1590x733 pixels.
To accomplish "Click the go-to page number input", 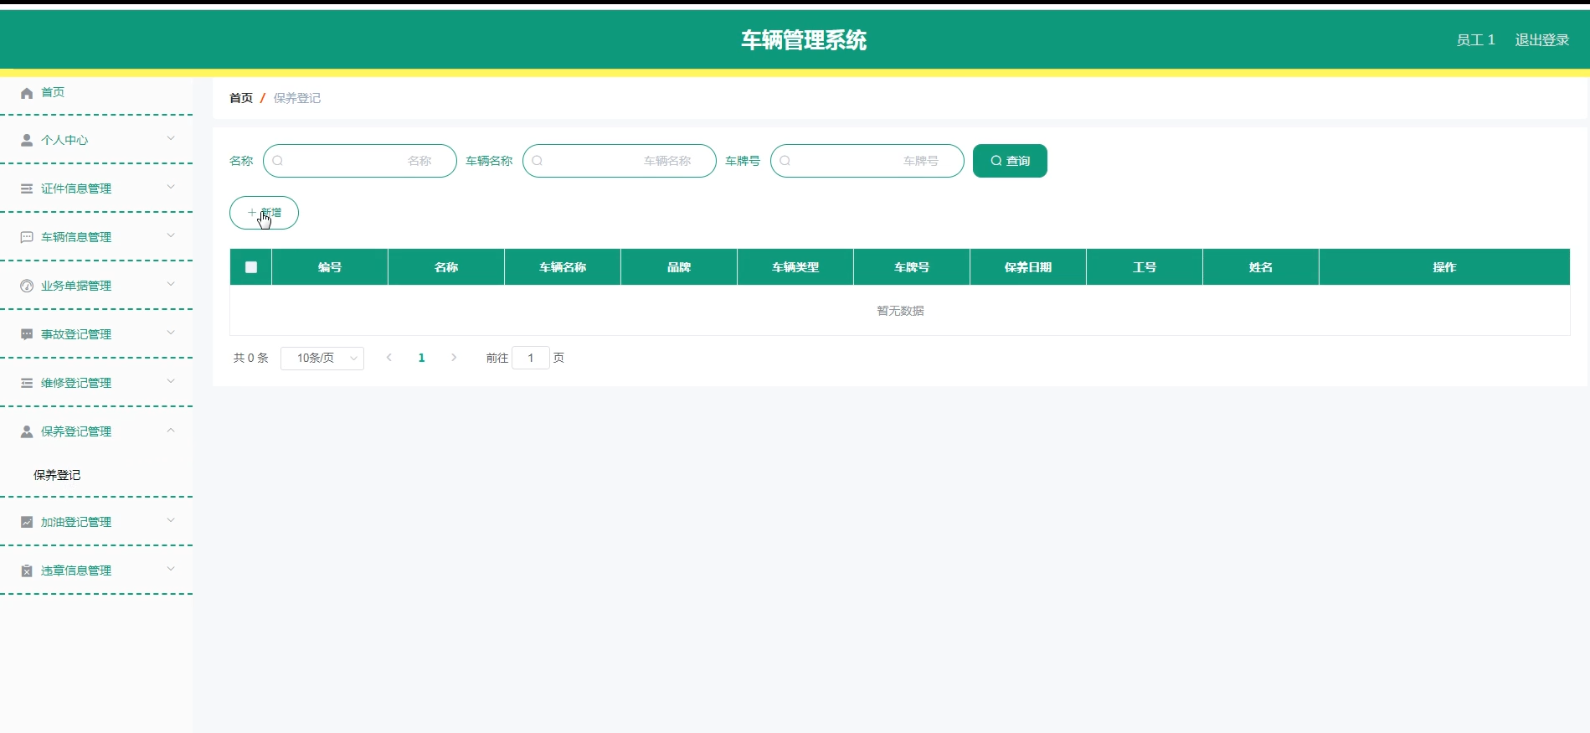I will pyautogui.click(x=531, y=358).
